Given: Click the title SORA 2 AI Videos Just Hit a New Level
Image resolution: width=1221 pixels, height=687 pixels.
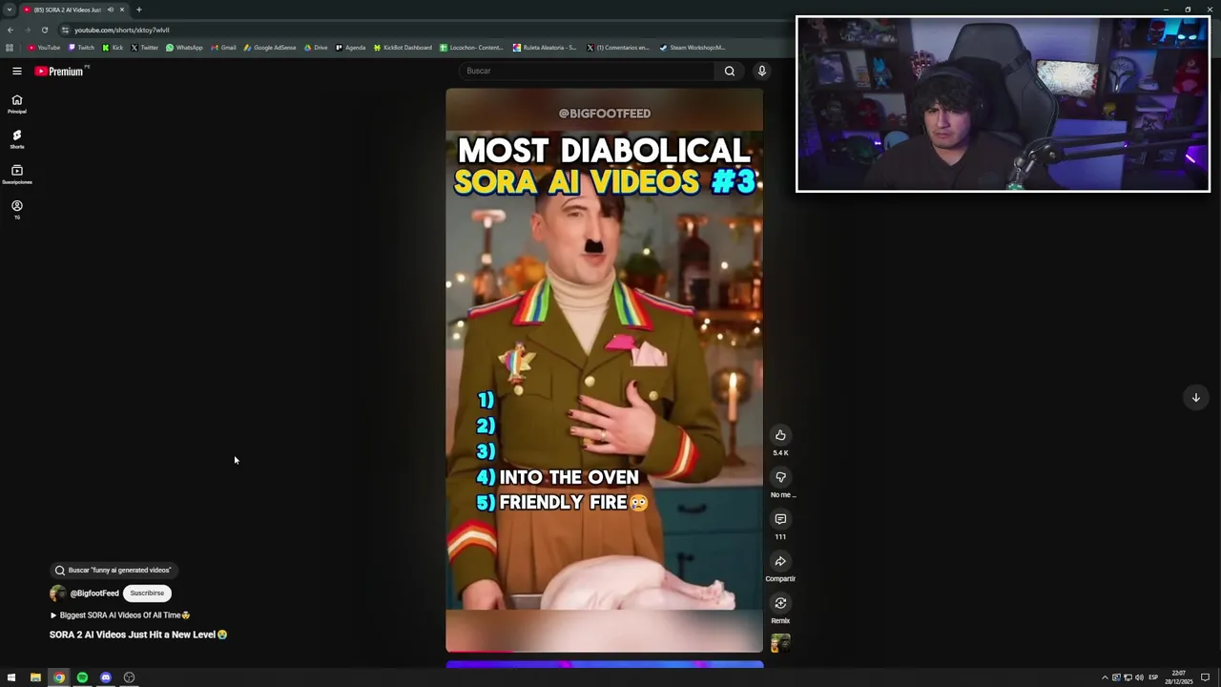Looking at the screenshot, I should point(138,635).
